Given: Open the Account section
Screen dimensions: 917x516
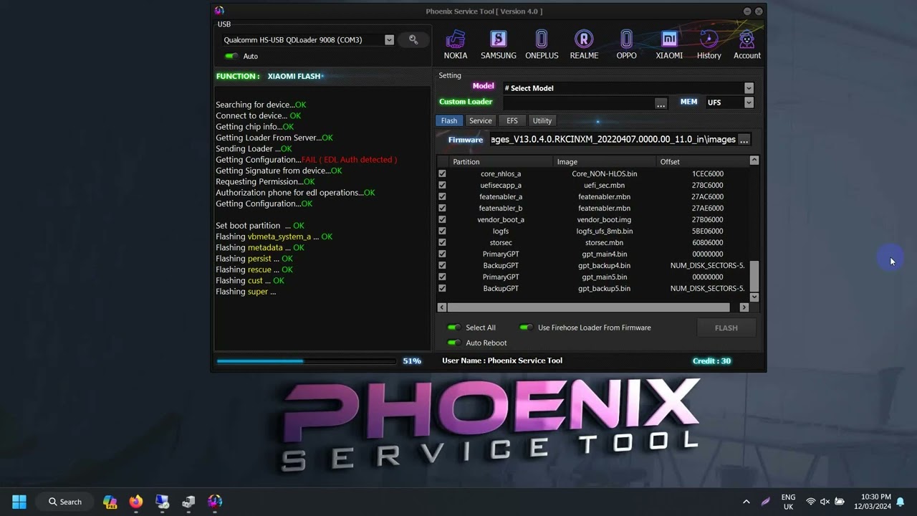Looking at the screenshot, I should [x=746, y=44].
